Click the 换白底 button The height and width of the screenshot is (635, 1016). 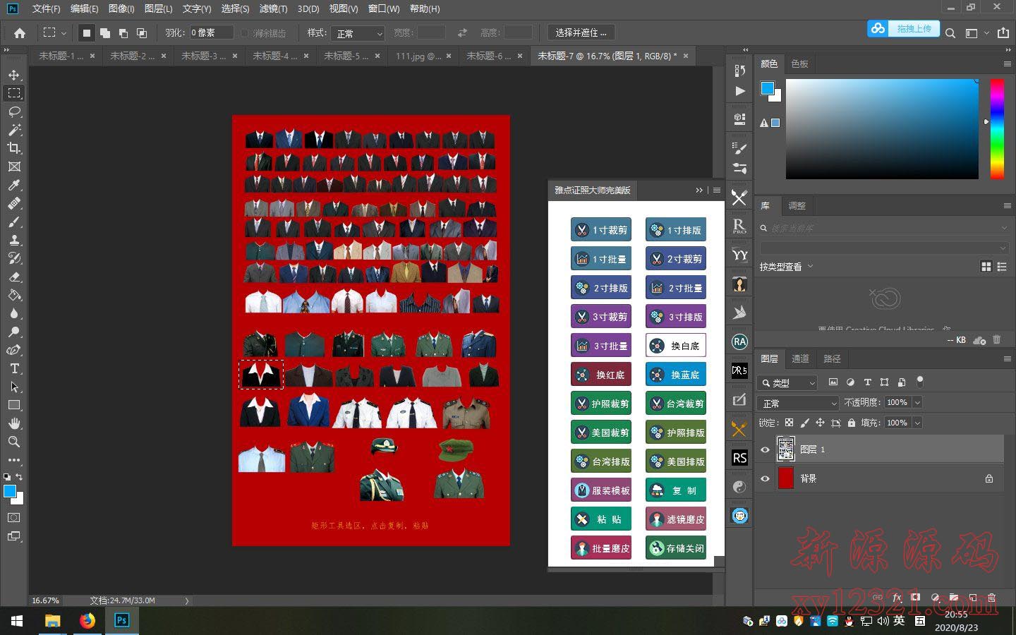676,346
